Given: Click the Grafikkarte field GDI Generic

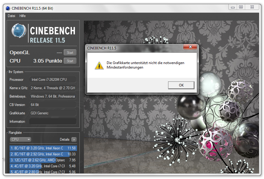Looking at the screenshot, I should (53, 113).
